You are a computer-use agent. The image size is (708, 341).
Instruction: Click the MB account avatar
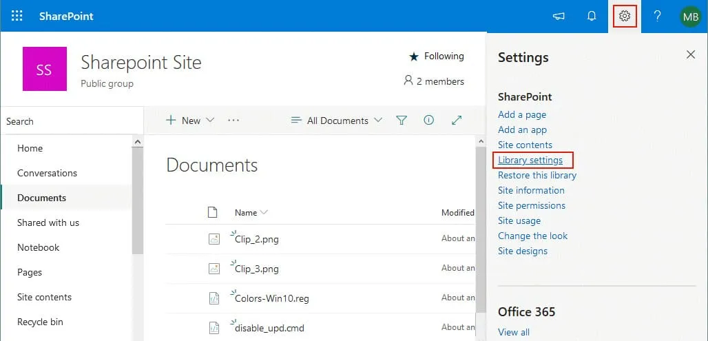coord(691,16)
